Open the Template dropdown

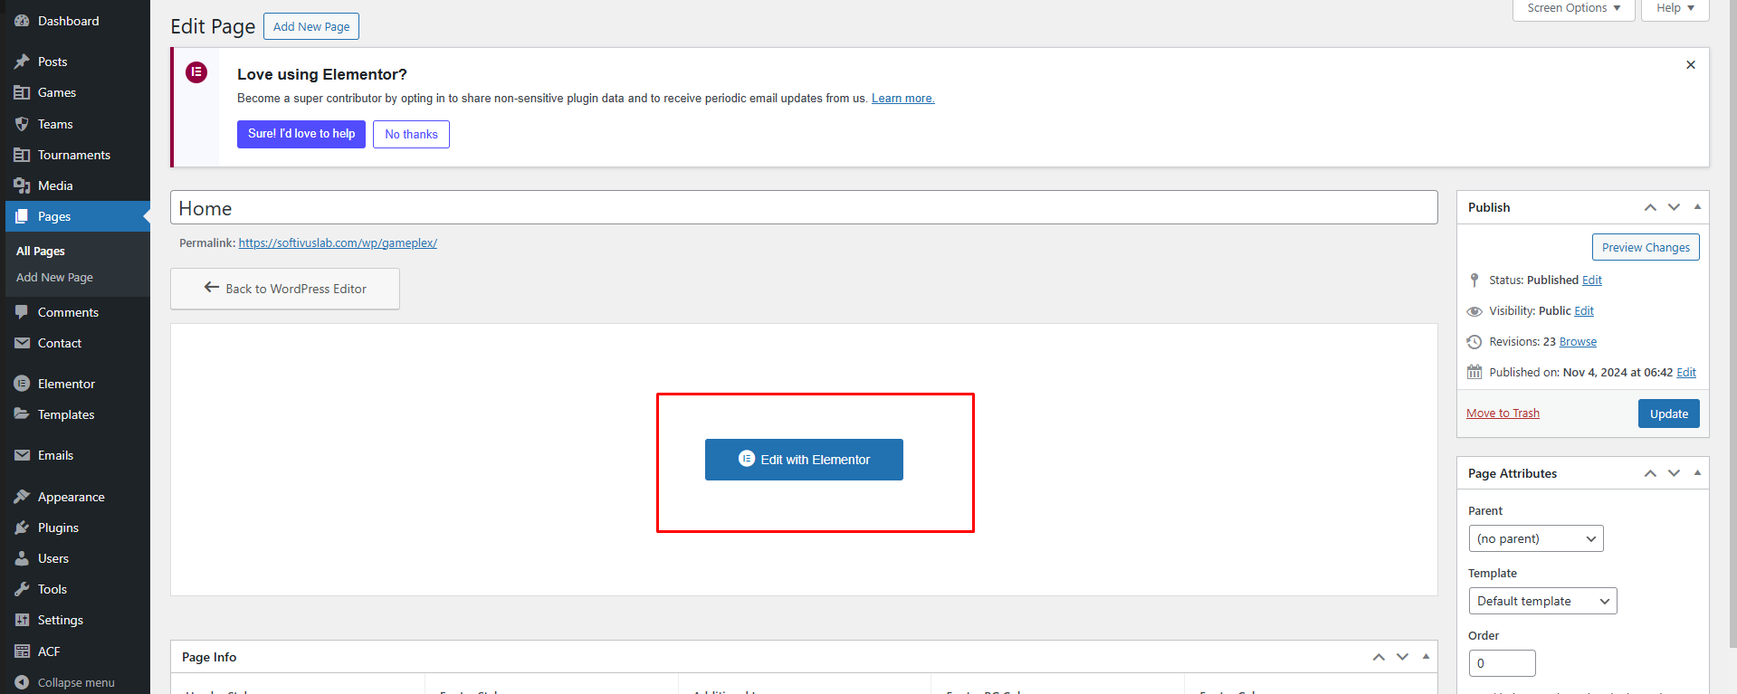pos(1541,601)
